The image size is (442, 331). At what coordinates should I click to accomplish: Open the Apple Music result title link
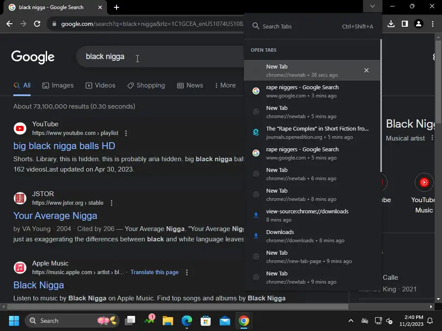[x=38, y=285]
